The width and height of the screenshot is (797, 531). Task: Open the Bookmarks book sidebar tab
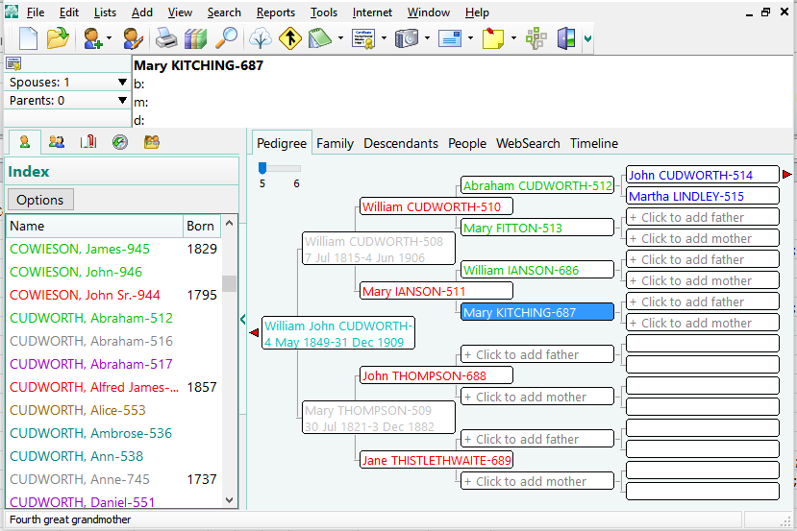pos(88,142)
